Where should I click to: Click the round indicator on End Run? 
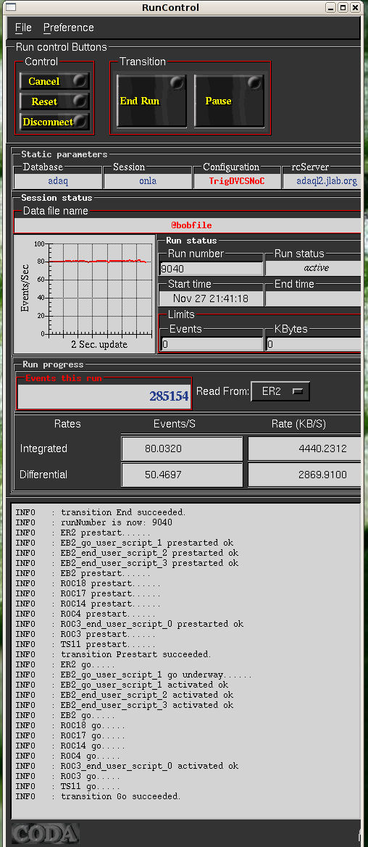[177, 83]
